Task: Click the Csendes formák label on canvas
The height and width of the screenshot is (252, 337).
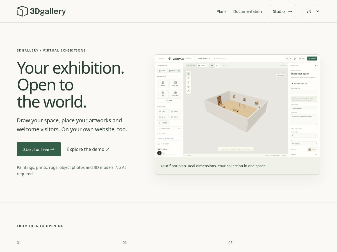Action: [281, 75]
